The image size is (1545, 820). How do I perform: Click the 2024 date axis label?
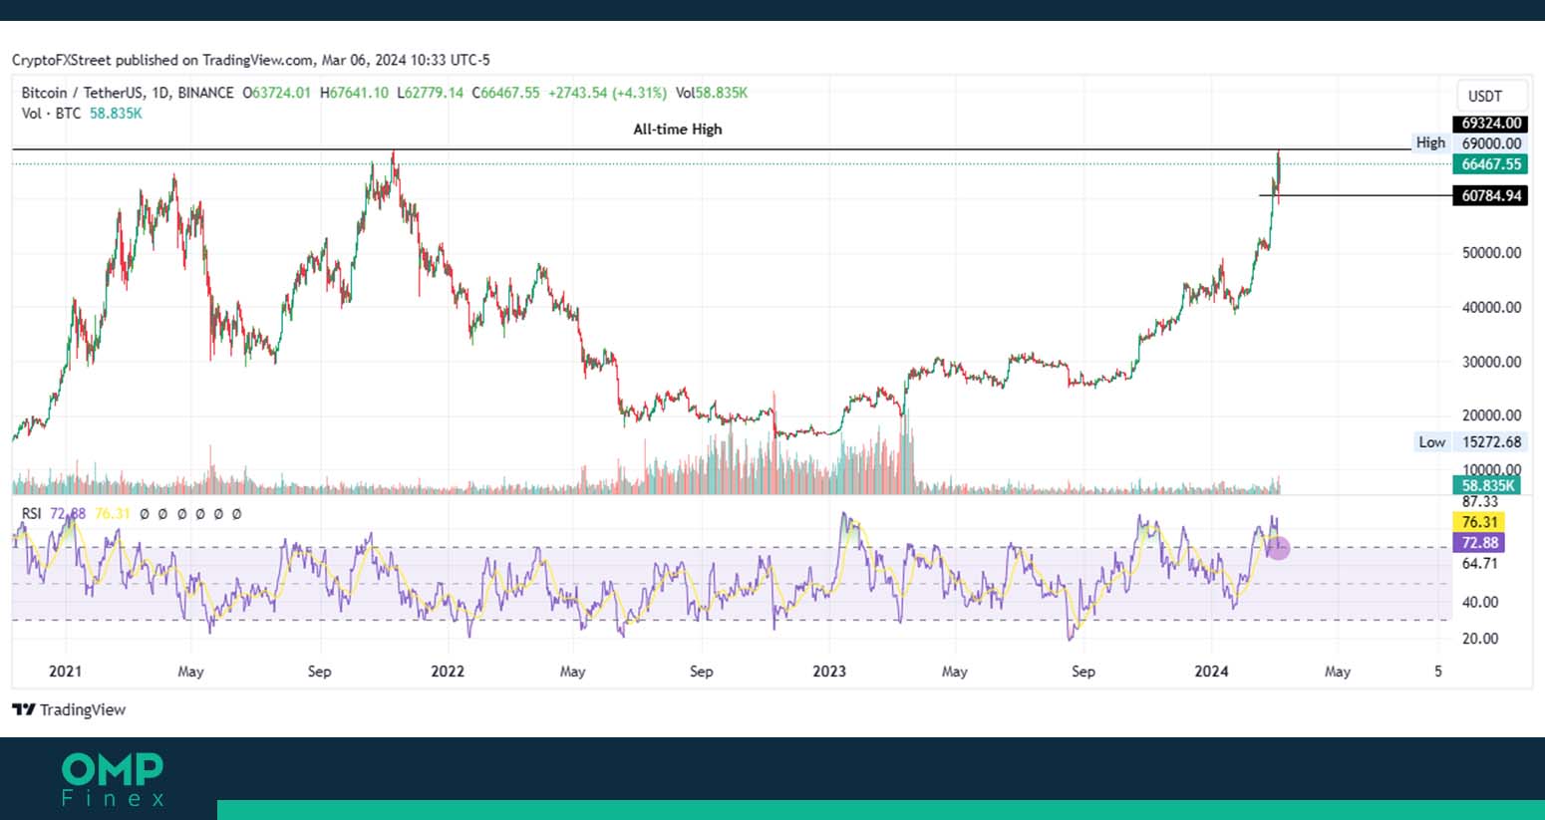coord(1212,672)
